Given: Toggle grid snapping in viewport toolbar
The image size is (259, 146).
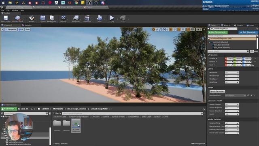Looking at the screenshot, I should coord(170,30).
